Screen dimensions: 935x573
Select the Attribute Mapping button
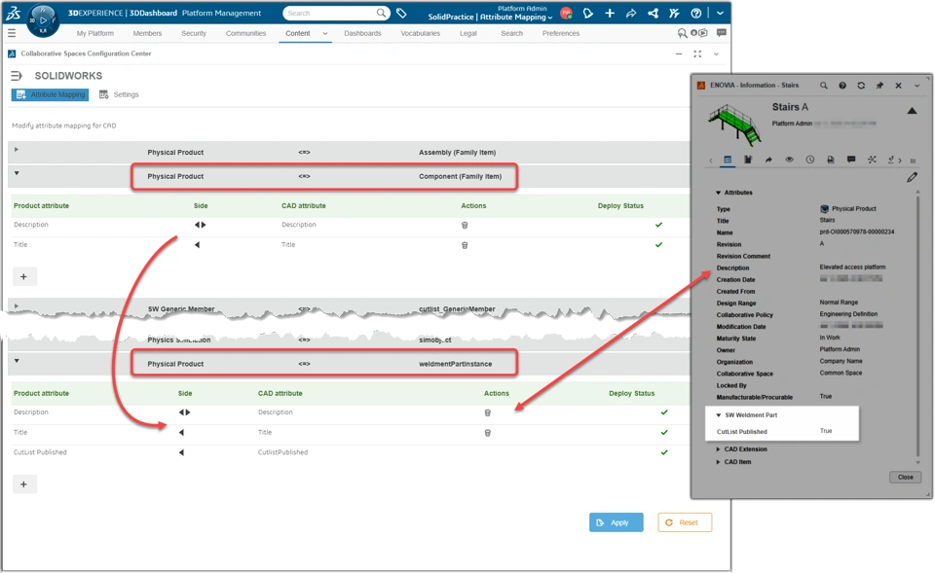50,94
